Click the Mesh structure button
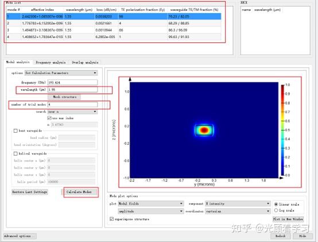 click(x=64, y=97)
